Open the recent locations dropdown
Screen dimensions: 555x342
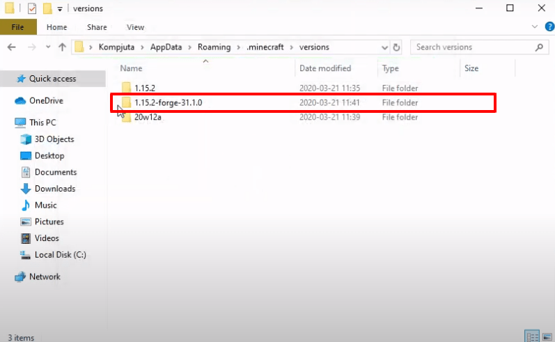(x=48, y=47)
